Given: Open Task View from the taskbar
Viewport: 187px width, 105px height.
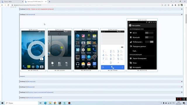Looking at the screenshot, I should point(41,103).
